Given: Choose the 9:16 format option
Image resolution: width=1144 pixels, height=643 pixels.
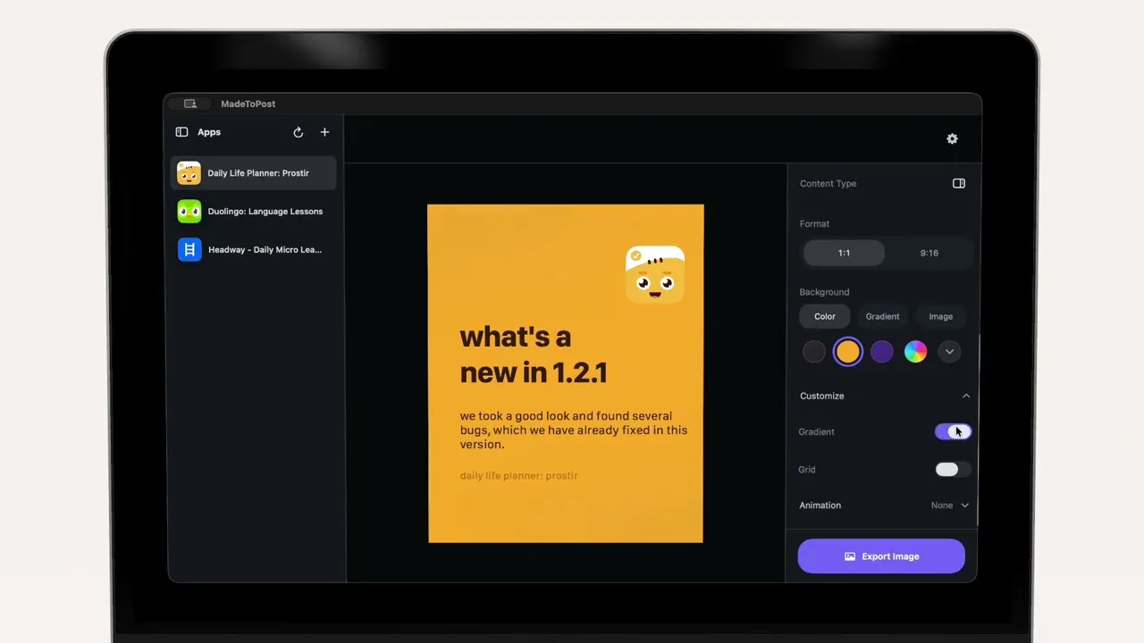Looking at the screenshot, I should 929,253.
